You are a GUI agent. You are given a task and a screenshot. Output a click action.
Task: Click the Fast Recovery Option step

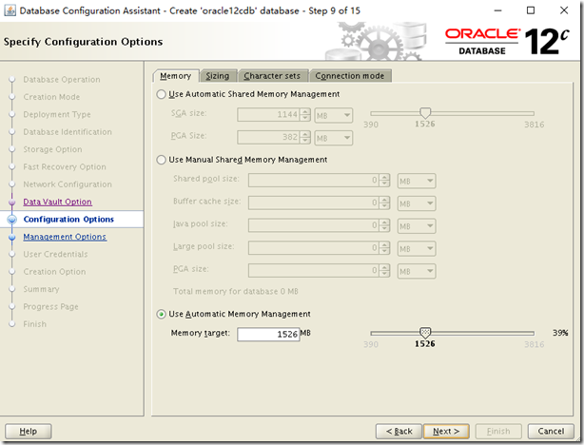click(x=65, y=166)
